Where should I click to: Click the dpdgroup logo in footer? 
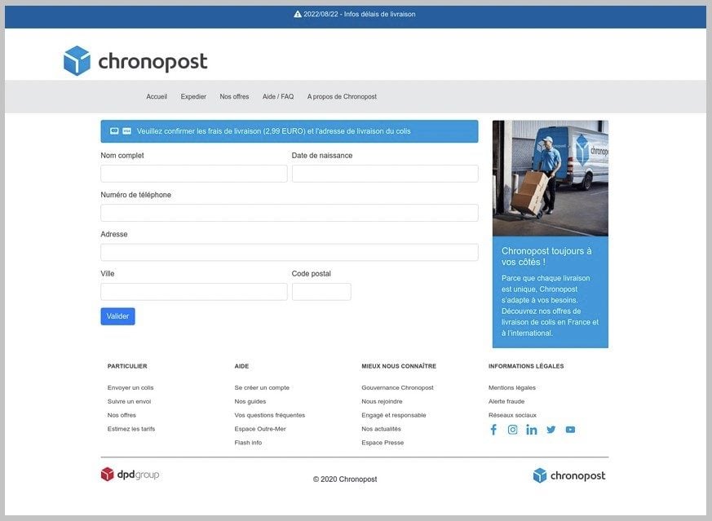coord(130,475)
